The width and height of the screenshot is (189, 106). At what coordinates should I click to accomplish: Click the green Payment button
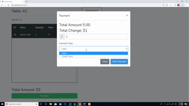[45, 96]
